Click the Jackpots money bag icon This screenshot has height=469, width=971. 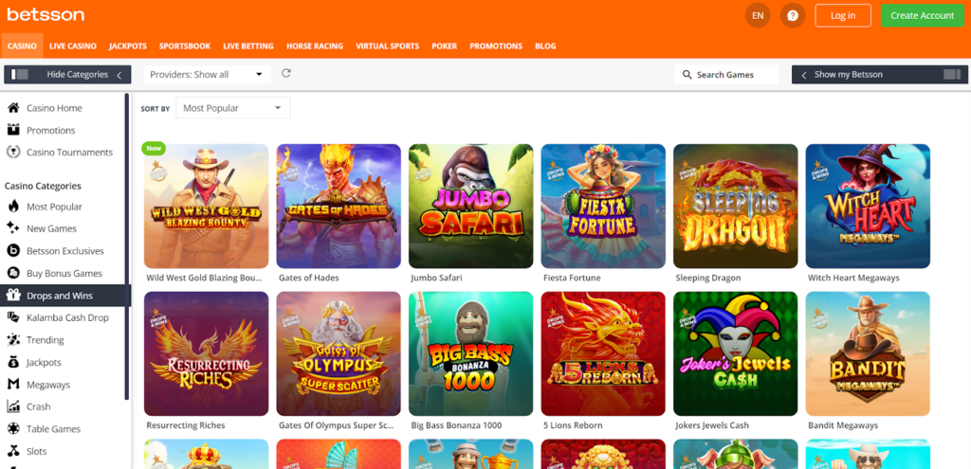click(13, 362)
